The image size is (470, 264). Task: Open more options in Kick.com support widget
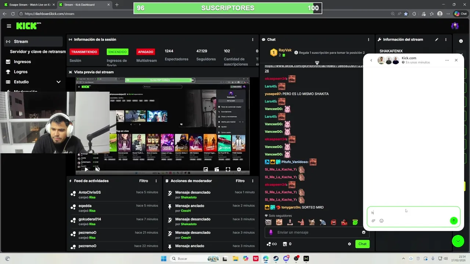point(447,60)
